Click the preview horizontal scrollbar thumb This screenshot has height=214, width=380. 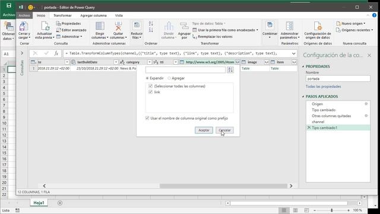(x=223, y=186)
